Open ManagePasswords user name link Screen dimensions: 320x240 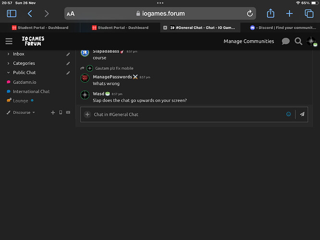pyautogui.click(x=112, y=77)
